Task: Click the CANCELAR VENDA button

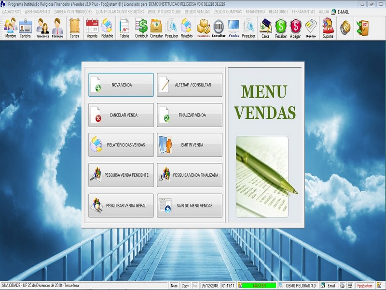Action: (x=121, y=115)
